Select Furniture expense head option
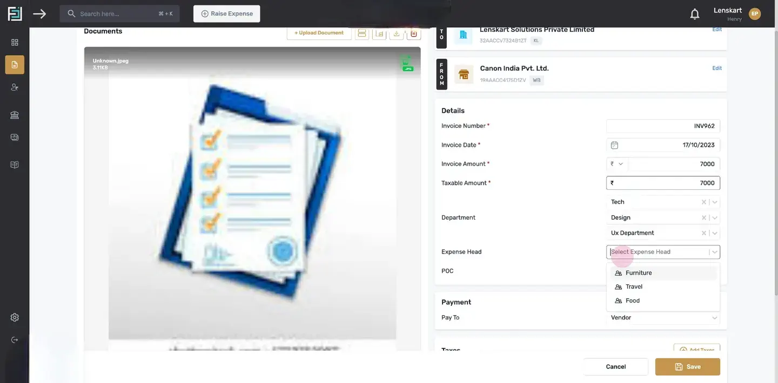The width and height of the screenshot is (778, 383). 663,273
